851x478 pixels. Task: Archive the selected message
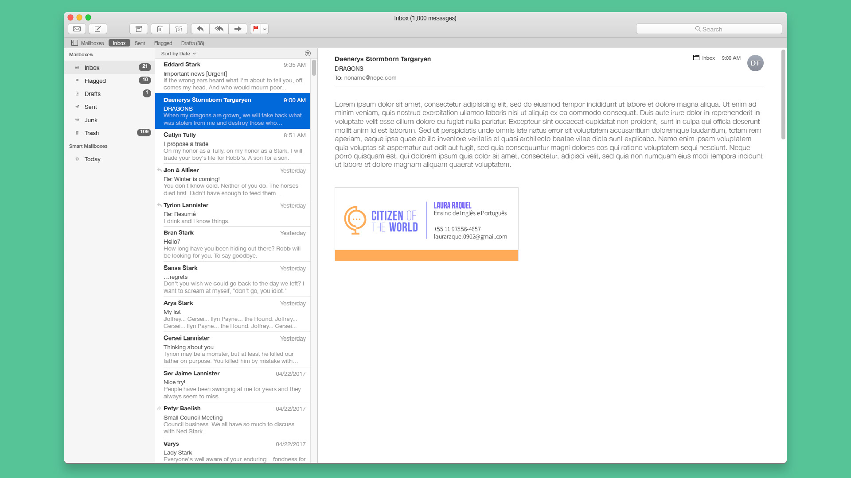tap(139, 29)
